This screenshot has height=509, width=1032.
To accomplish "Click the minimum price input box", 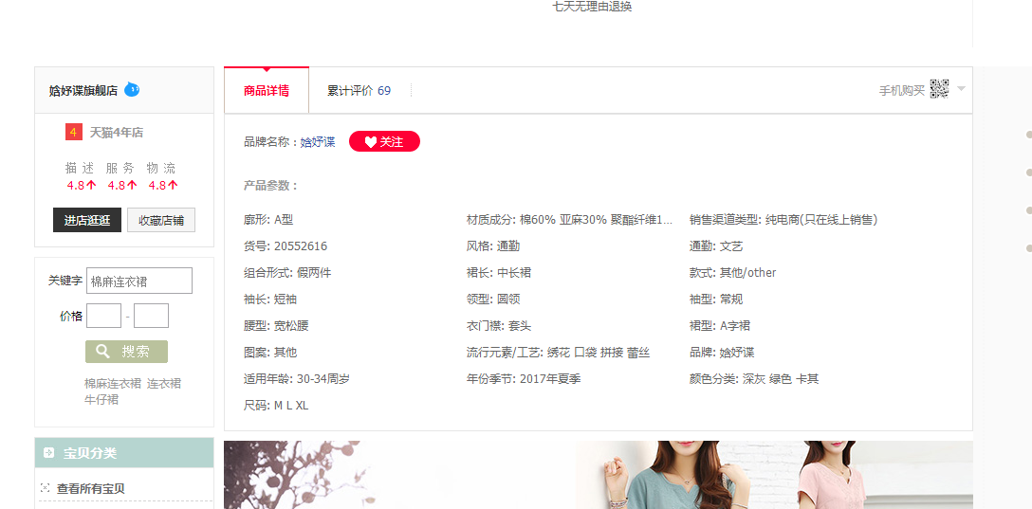I will [x=103, y=316].
